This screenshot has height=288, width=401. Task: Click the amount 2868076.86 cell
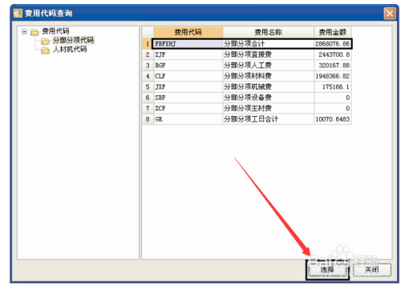[x=333, y=44]
